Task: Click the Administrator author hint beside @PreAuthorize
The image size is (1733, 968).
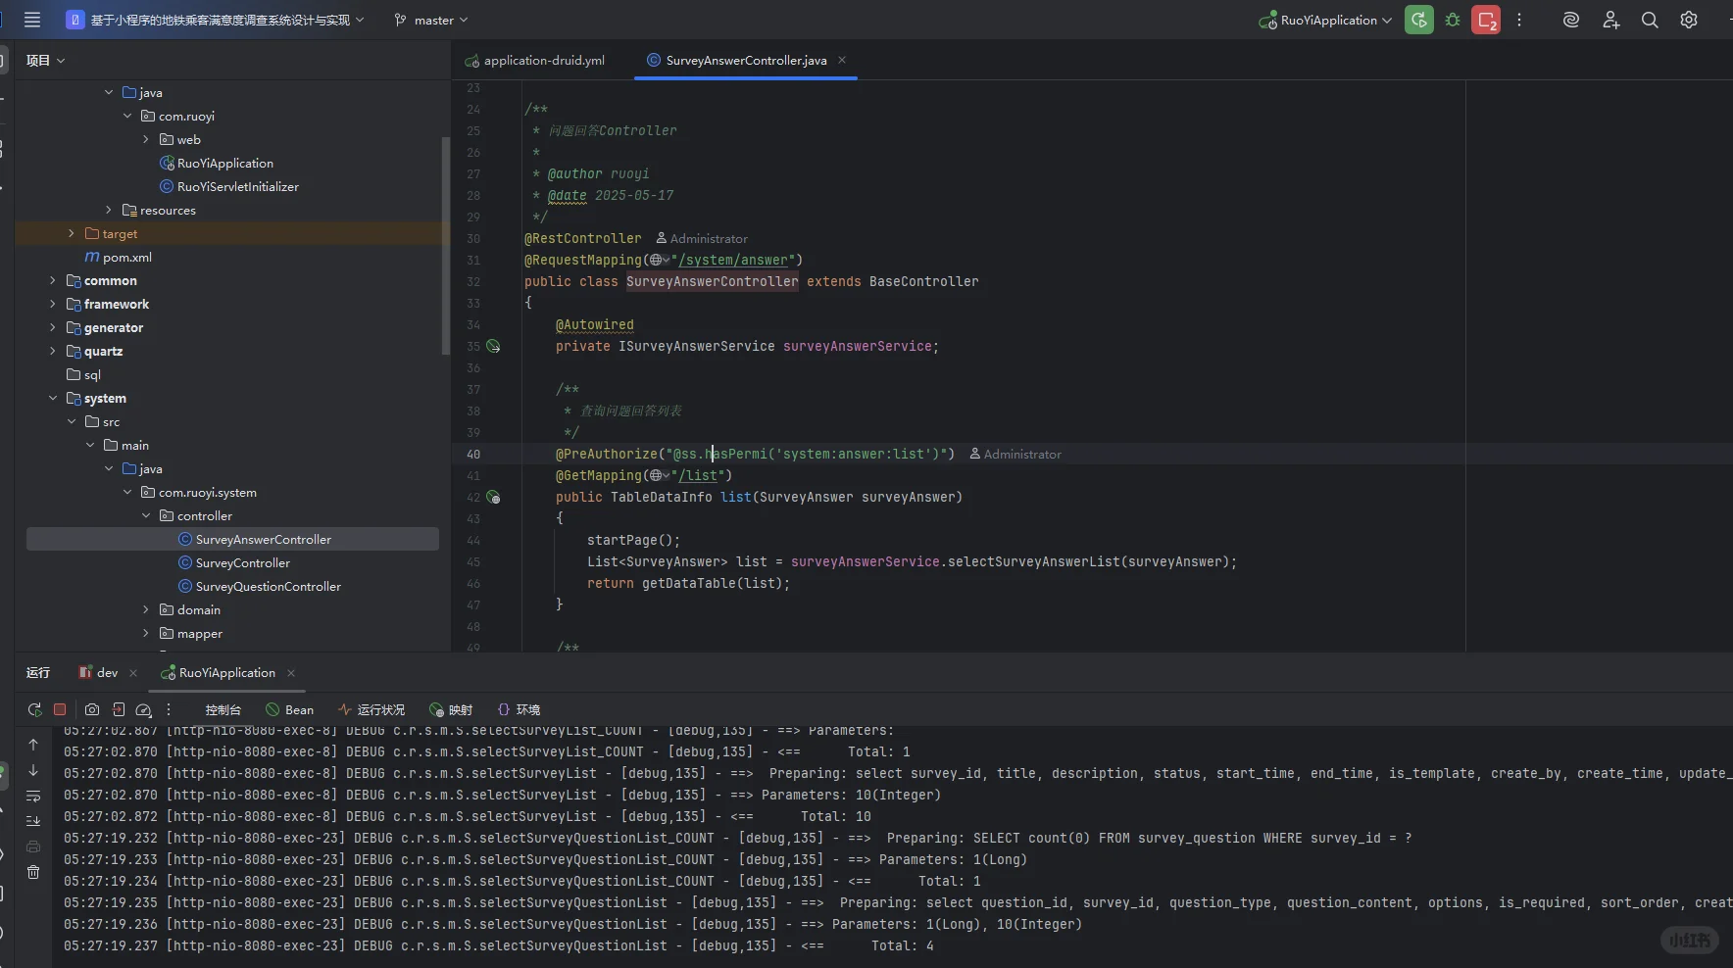Action: coord(1015,454)
